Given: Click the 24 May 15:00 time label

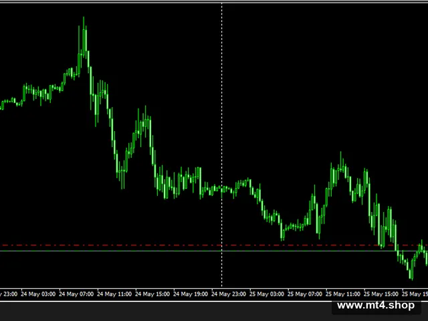Looking at the screenshot, I should coord(152,294).
